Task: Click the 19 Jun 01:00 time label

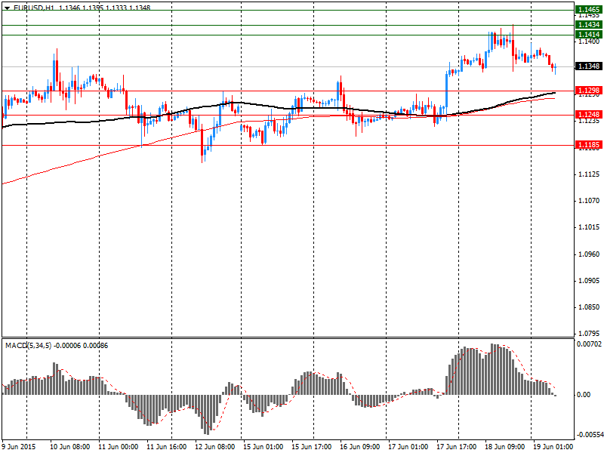Action: (553, 447)
